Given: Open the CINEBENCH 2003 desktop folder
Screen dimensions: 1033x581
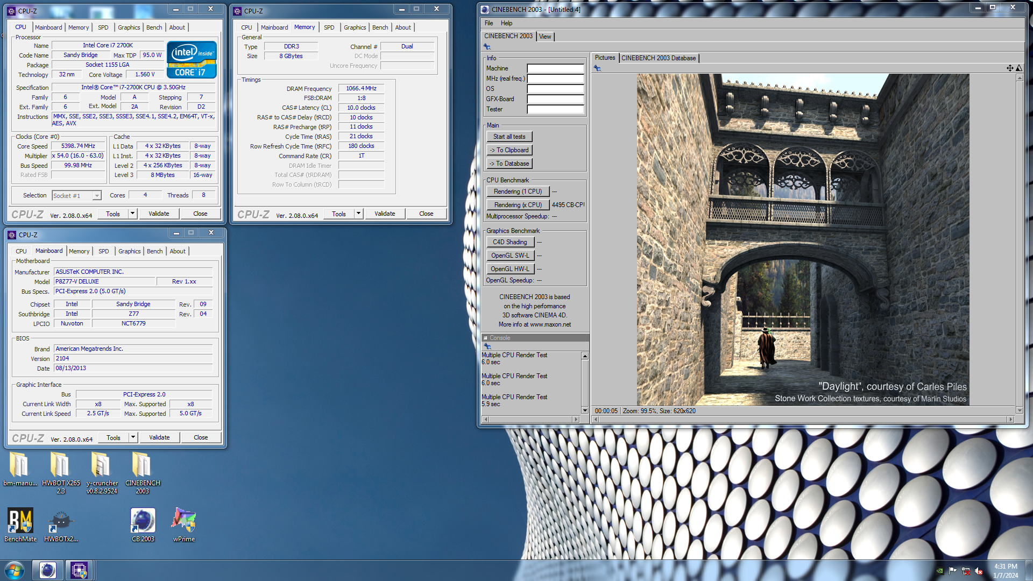Looking at the screenshot, I should [x=143, y=473].
